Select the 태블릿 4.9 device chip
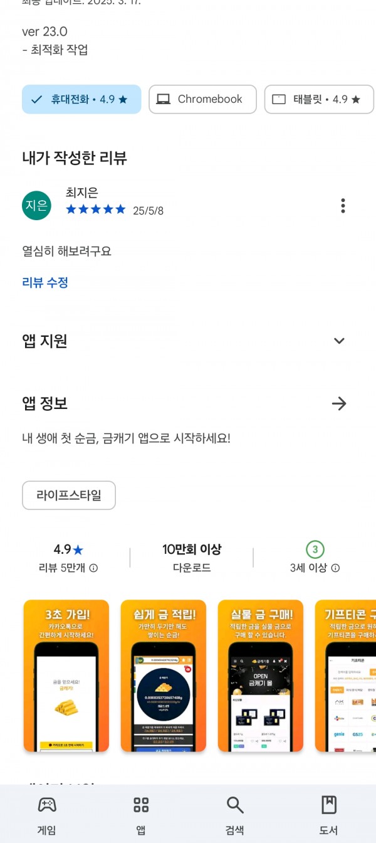 point(319,99)
